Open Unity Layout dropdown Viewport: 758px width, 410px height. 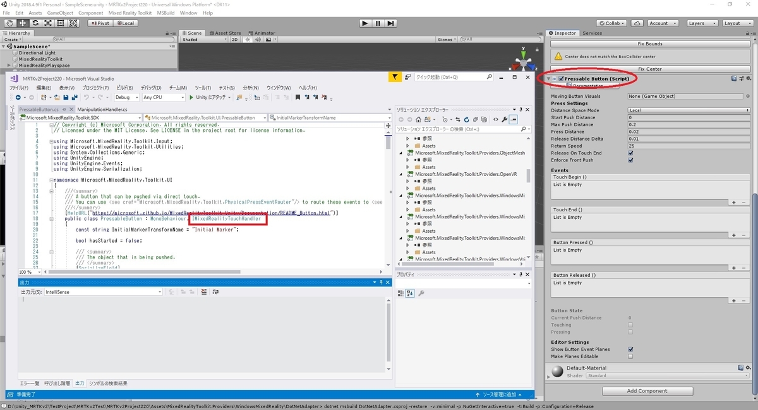pos(737,23)
